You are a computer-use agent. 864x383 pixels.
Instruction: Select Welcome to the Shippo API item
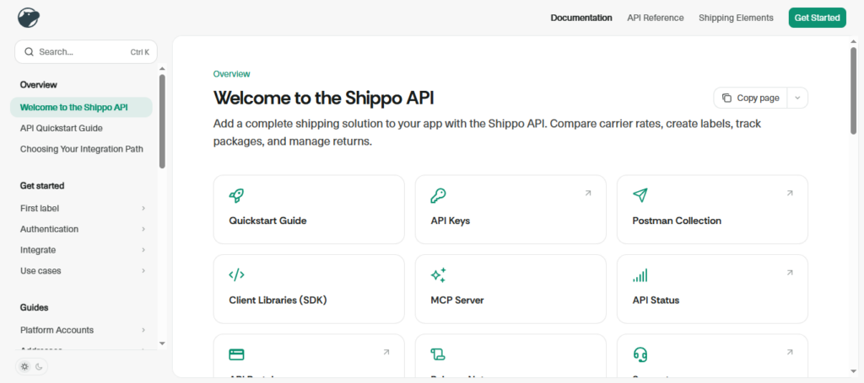click(x=82, y=107)
